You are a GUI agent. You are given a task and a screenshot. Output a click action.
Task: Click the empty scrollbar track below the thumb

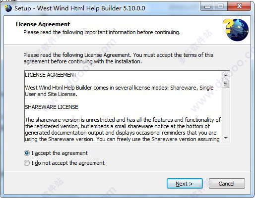pos(226,111)
